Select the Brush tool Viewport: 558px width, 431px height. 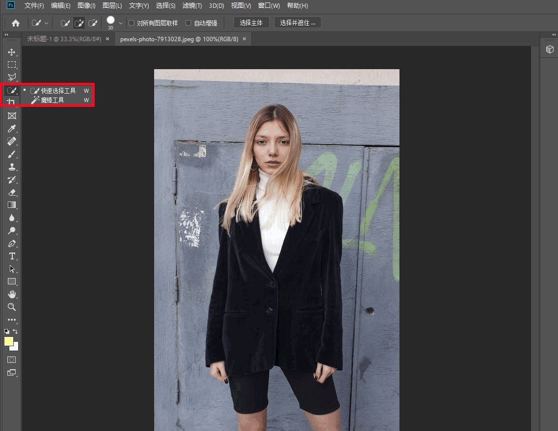tap(12, 154)
